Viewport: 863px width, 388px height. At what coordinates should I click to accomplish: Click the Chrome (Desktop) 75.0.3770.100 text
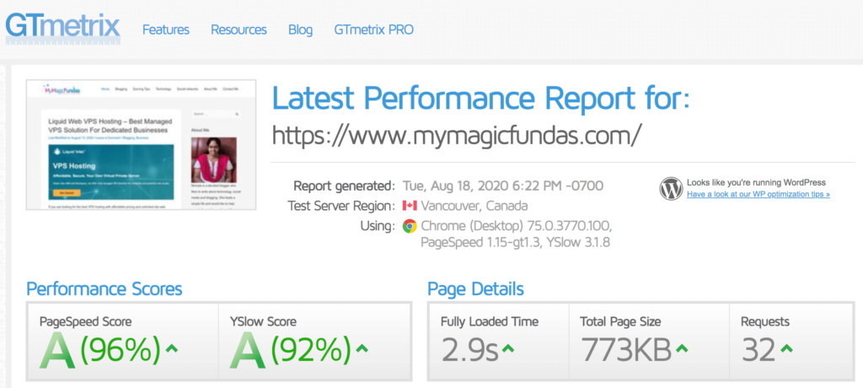517,226
